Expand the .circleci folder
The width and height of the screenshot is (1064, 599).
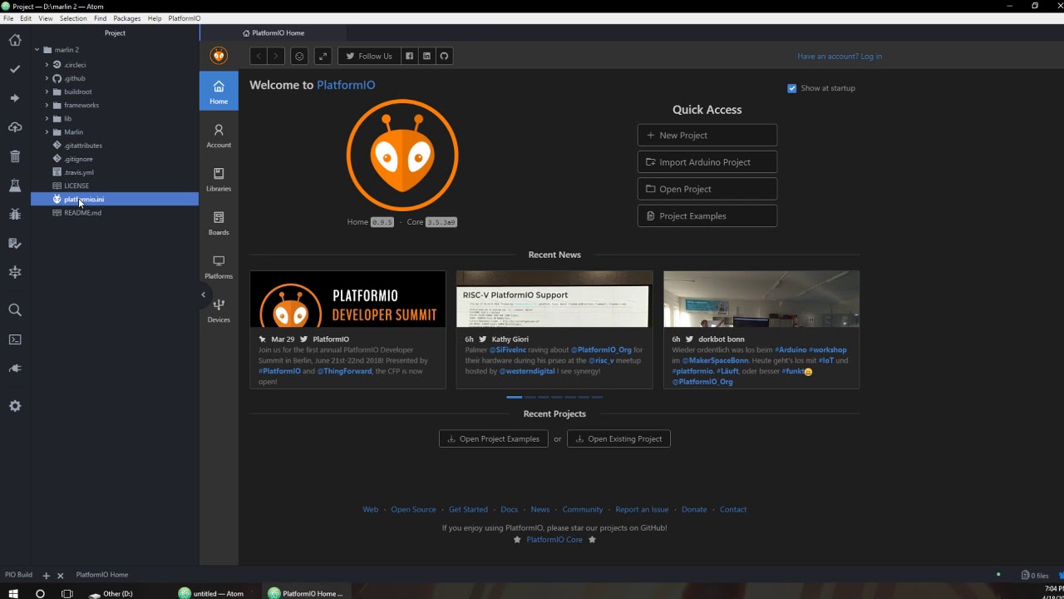point(47,65)
